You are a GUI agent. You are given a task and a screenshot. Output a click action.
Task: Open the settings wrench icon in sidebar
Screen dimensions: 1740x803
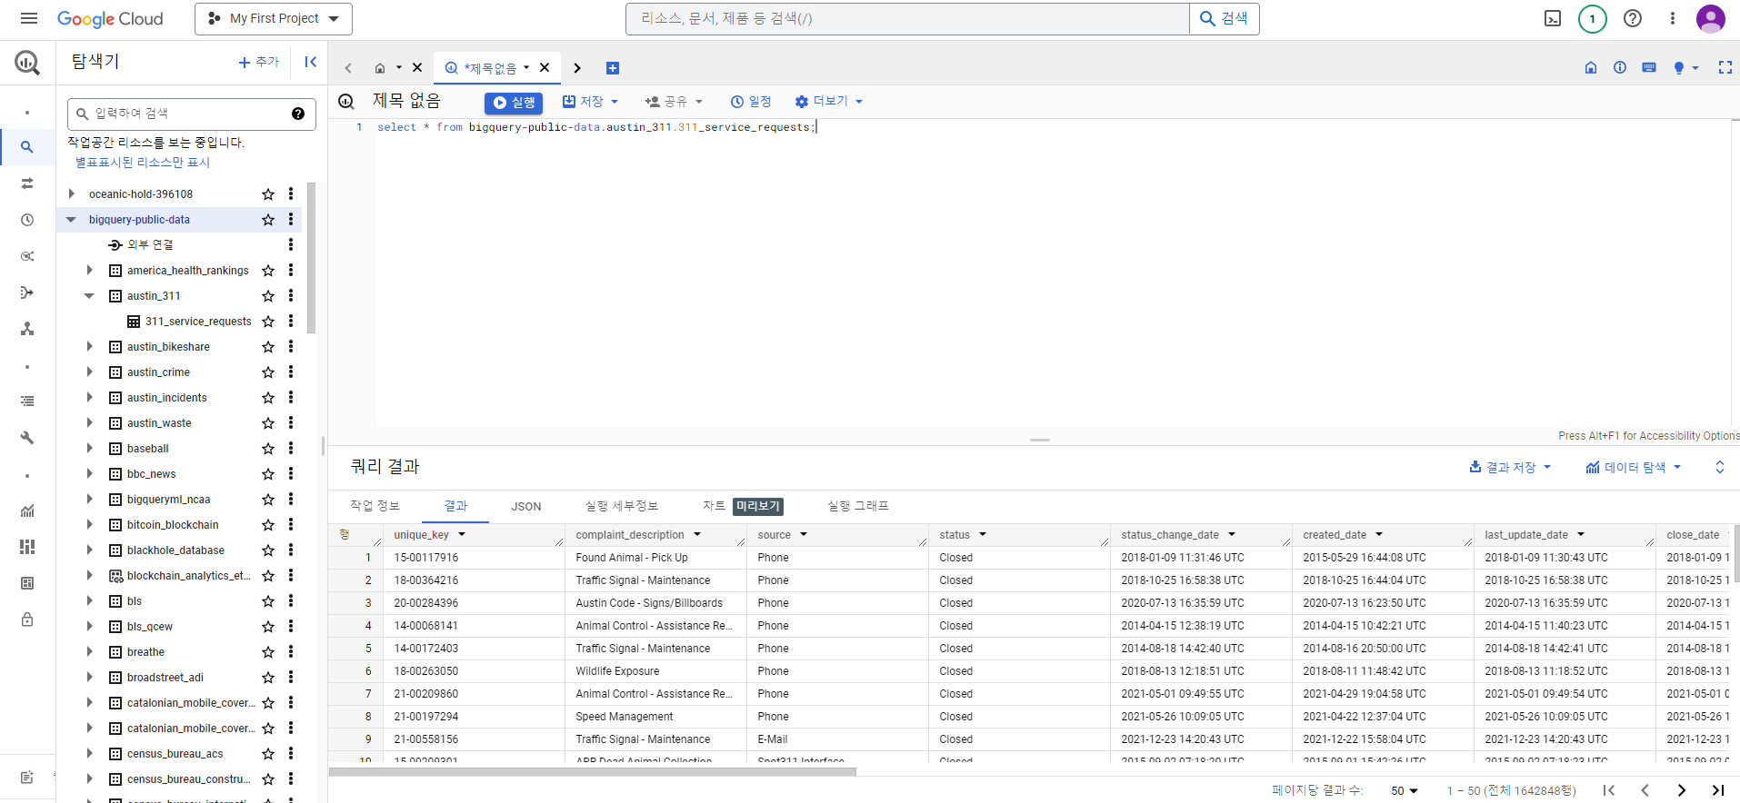pyautogui.click(x=27, y=438)
